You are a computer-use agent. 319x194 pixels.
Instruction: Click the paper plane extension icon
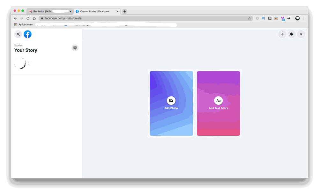(x=283, y=19)
